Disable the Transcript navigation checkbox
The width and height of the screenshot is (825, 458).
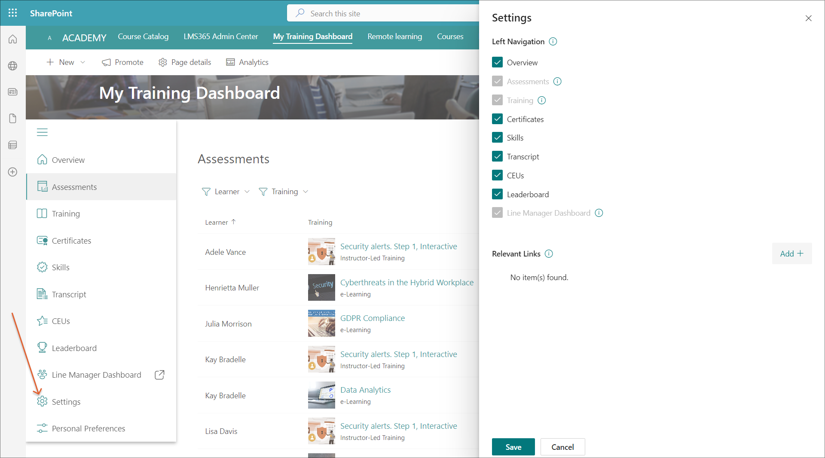pos(497,156)
